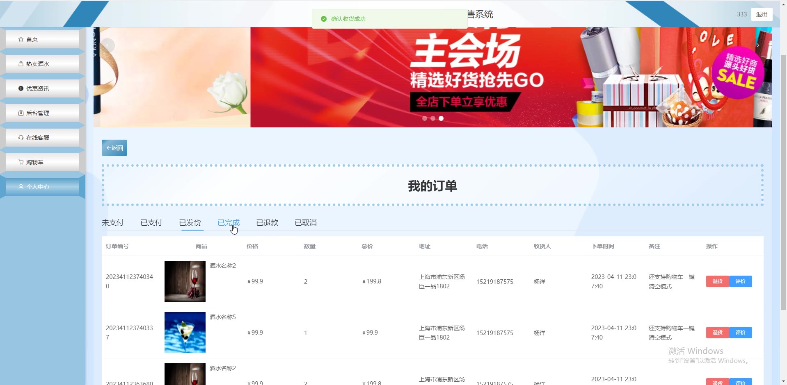Click 评价 for order 202341123740337

(x=741, y=333)
